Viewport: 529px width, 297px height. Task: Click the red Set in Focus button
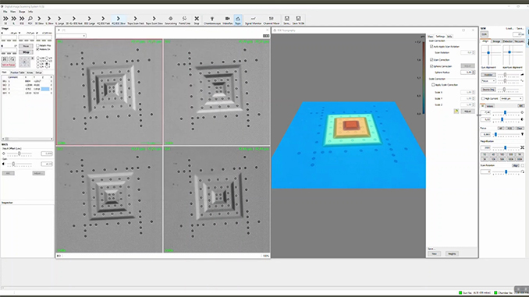pyautogui.click(x=9, y=65)
